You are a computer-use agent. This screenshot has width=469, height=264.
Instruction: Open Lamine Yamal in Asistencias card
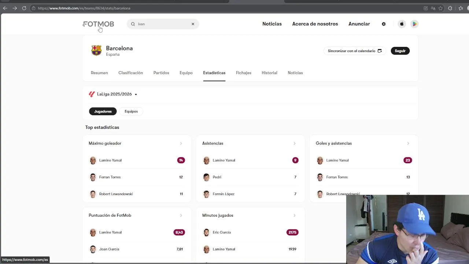(x=224, y=160)
